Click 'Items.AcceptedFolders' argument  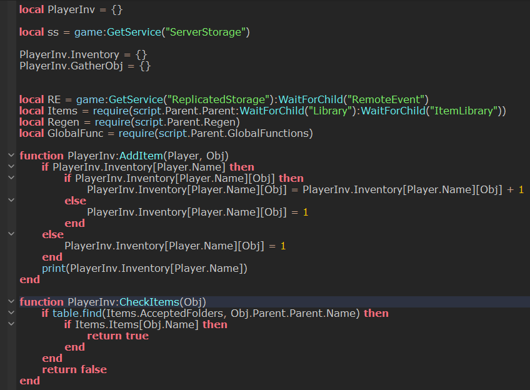[164, 313]
